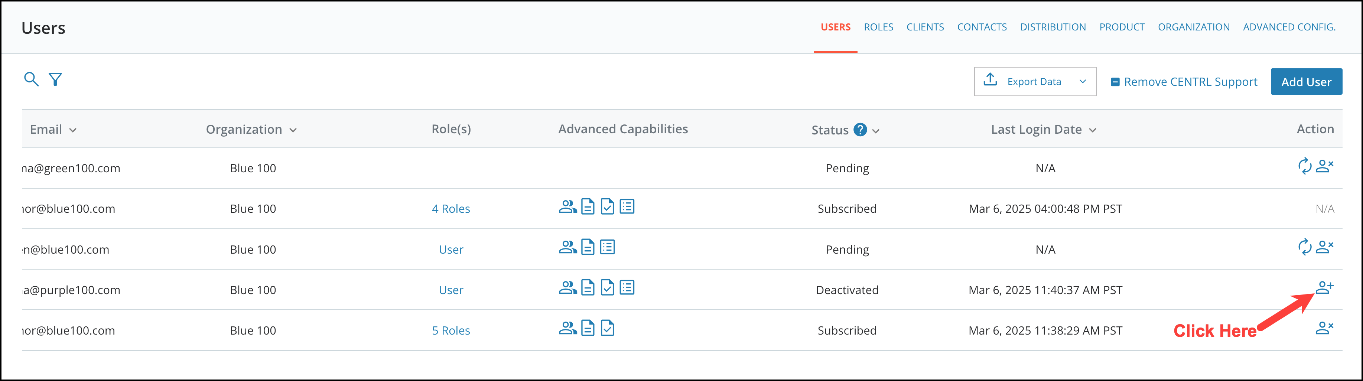
Task: Click the document capability icon for en@blue100.com
Action: 587,247
